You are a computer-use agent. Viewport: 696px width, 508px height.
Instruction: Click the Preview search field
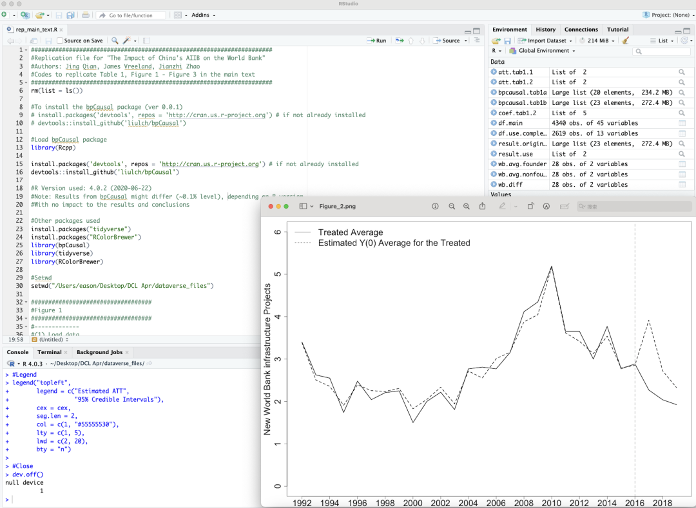point(633,207)
